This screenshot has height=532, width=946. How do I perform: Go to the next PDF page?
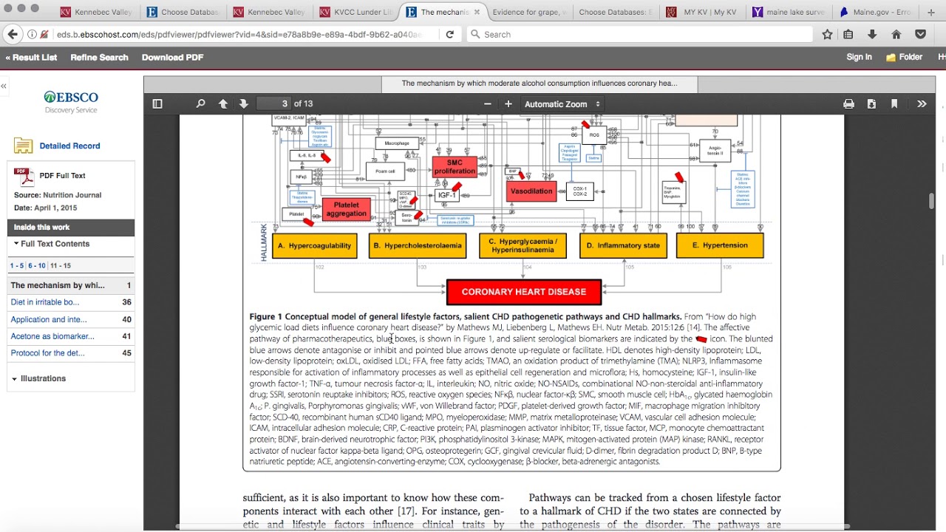(243, 104)
